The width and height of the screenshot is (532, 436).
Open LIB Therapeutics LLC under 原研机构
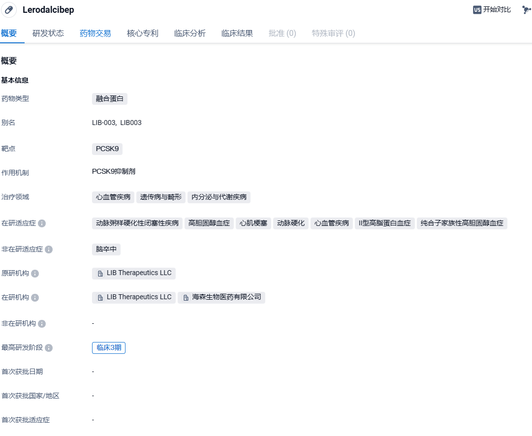tap(134, 274)
